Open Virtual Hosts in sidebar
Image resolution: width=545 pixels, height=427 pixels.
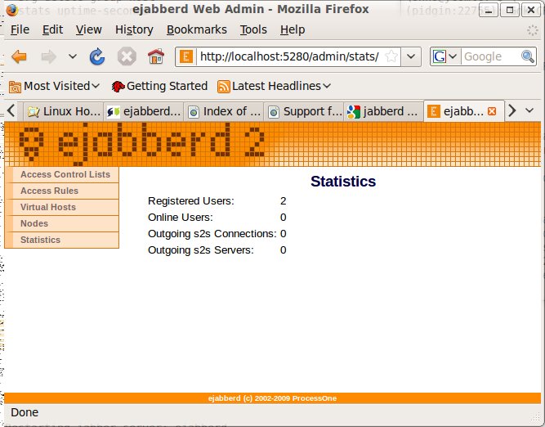(48, 207)
